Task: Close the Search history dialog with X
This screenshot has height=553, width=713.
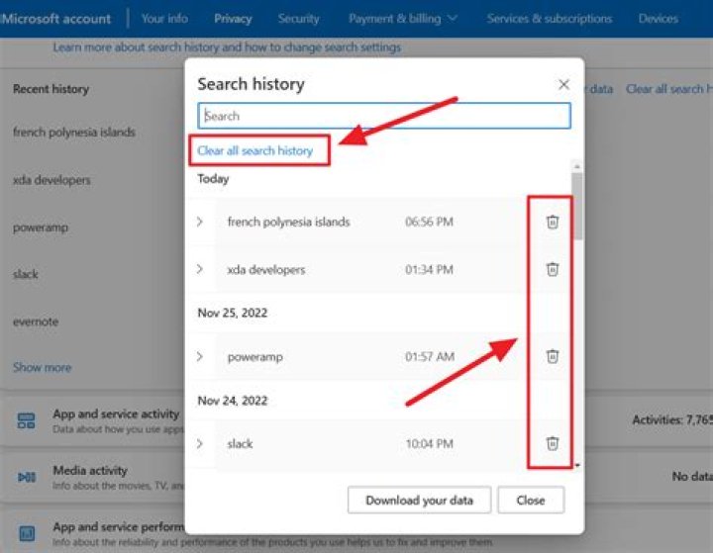Action: click(x=563, y=85)
